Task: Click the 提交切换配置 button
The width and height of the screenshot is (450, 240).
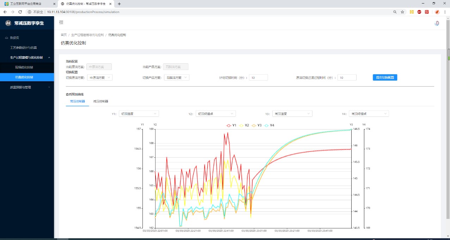Action: 385,77
